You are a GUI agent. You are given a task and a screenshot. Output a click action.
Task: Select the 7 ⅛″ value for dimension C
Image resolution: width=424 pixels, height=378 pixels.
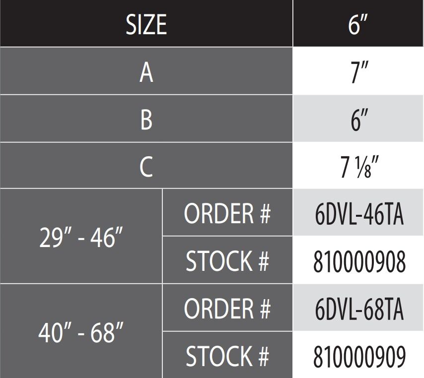(358, 167)
